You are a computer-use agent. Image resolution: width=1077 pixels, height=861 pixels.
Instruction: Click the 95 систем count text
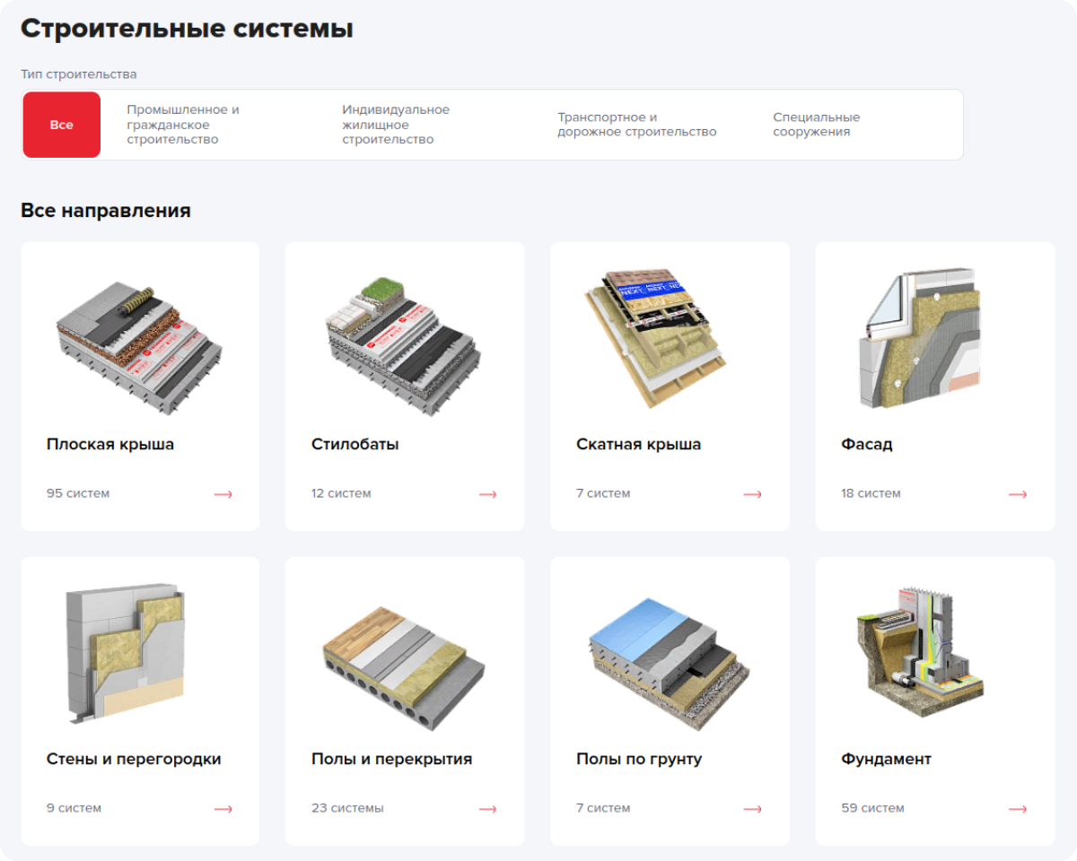pos(78,493)
